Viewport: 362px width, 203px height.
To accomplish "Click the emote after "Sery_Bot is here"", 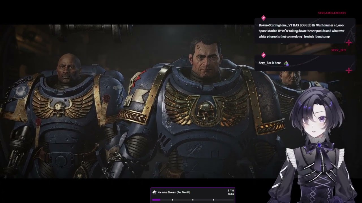I will coord(286,63).
